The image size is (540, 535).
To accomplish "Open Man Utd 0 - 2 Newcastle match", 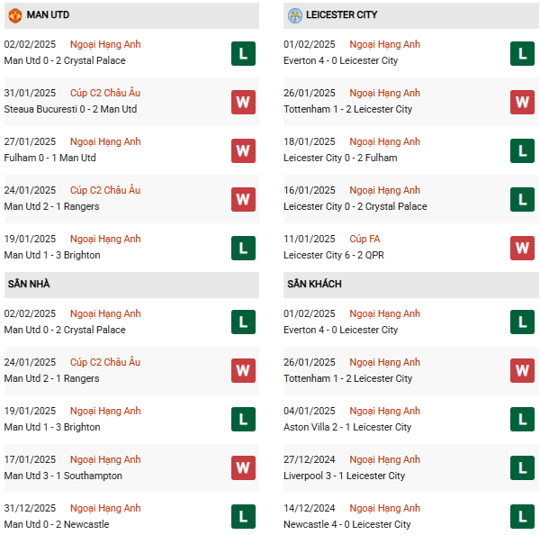I will click(56, 525).
